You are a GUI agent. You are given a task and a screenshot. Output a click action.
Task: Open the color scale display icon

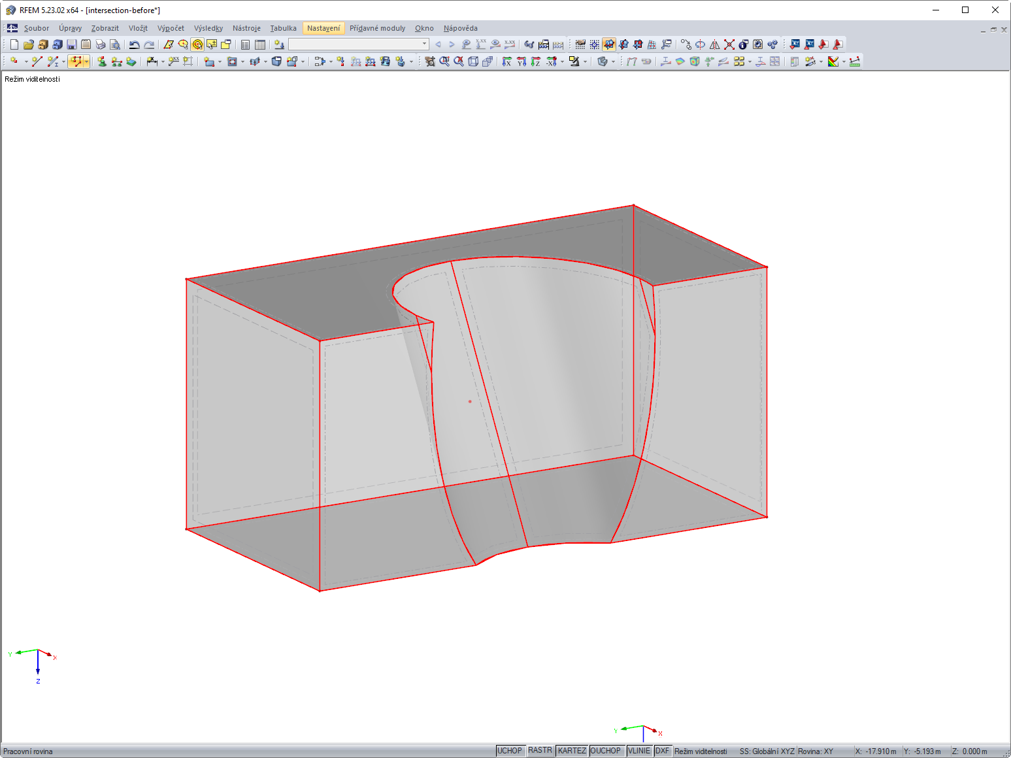pos(833,61)
